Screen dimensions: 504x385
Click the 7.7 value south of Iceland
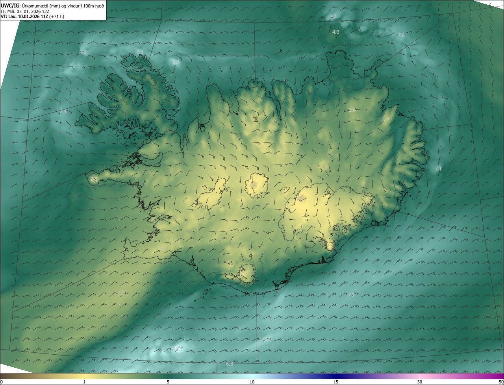[351, 294]
